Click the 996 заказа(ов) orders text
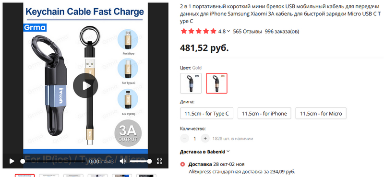This screenshot has height=177, width=384. (x=282, y=31)
